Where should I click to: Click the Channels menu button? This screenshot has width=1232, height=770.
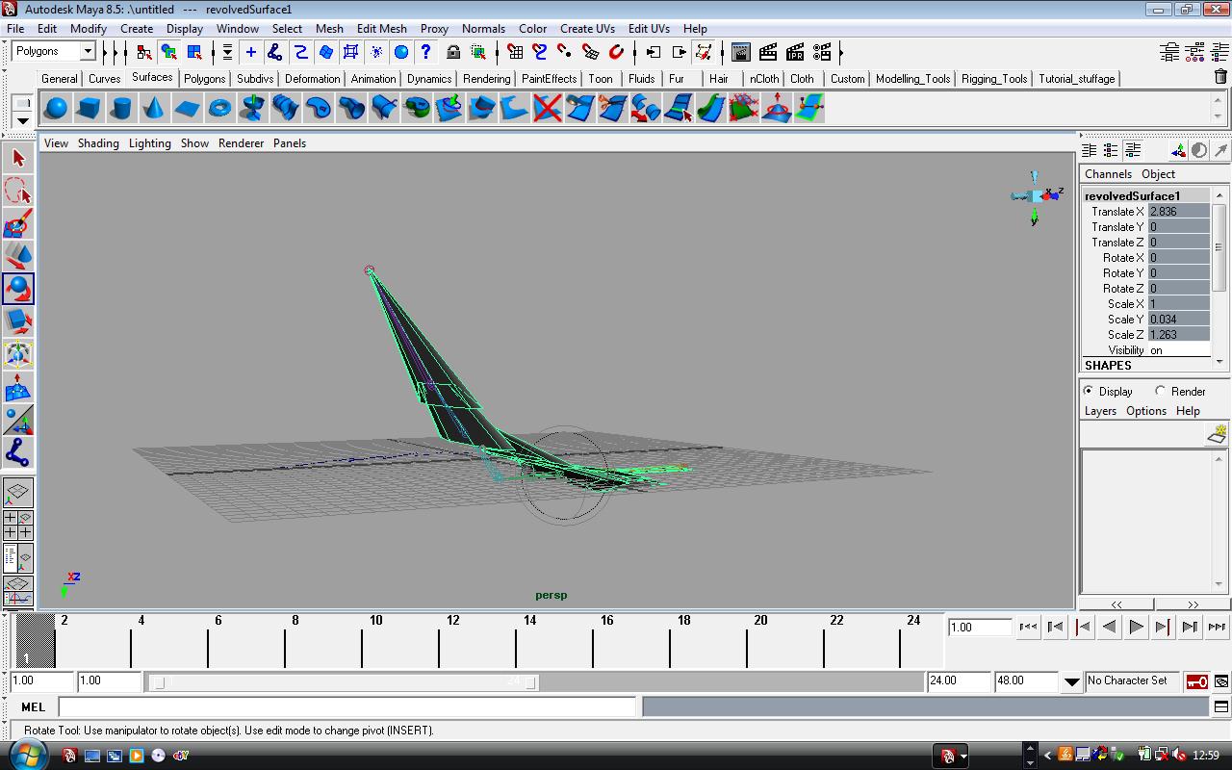coord(1108,173)
